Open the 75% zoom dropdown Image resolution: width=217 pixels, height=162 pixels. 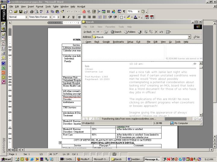[139, 12]
